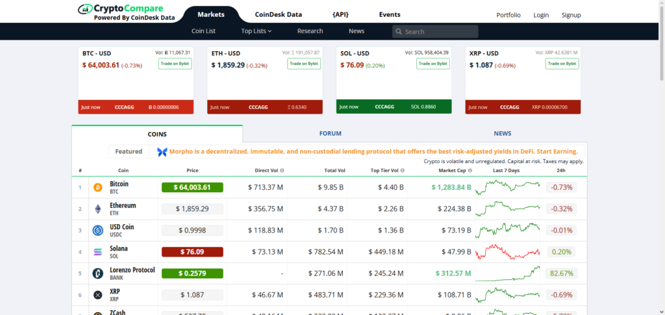Open the CoinDesk Data tab
Screen dimensions: 665x315
[x=278, y=14]
